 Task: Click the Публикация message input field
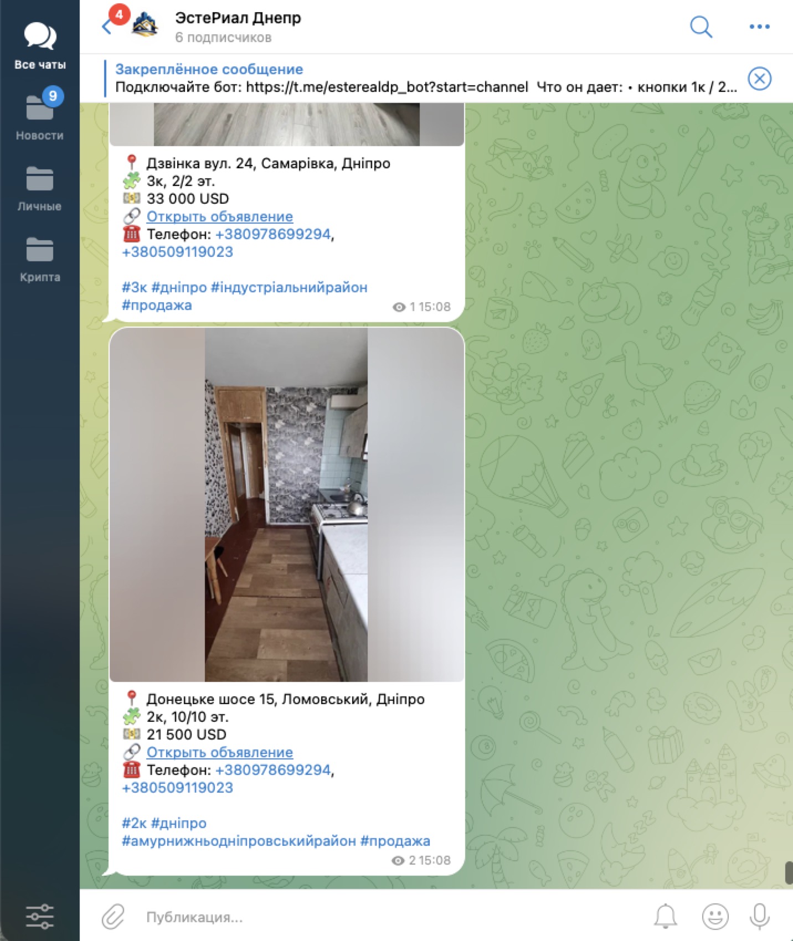point(388,917)
